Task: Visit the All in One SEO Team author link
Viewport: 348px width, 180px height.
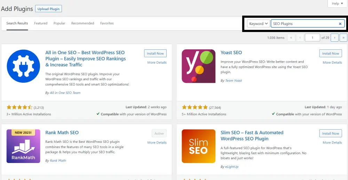Action: pos(65,93)
